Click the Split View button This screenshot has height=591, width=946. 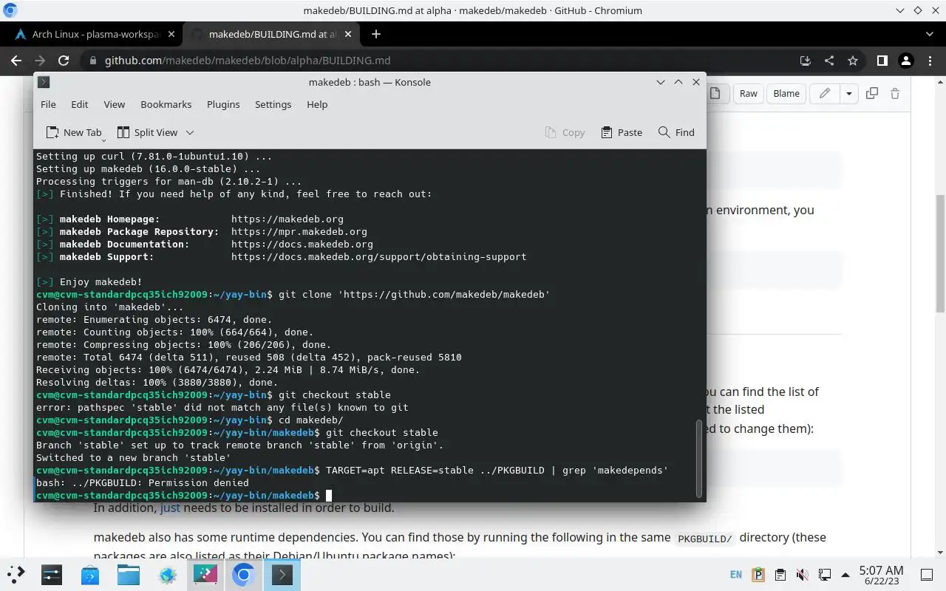click(147, 132)
